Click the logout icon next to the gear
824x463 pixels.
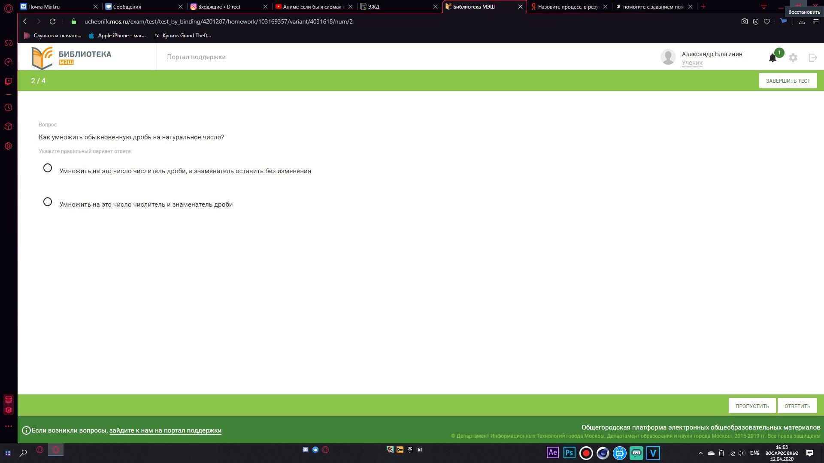813,57
